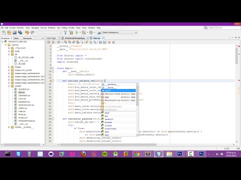Open Acordeon.py in the project tree
This screenshot has width=241, height=180.
coord(24,89)
